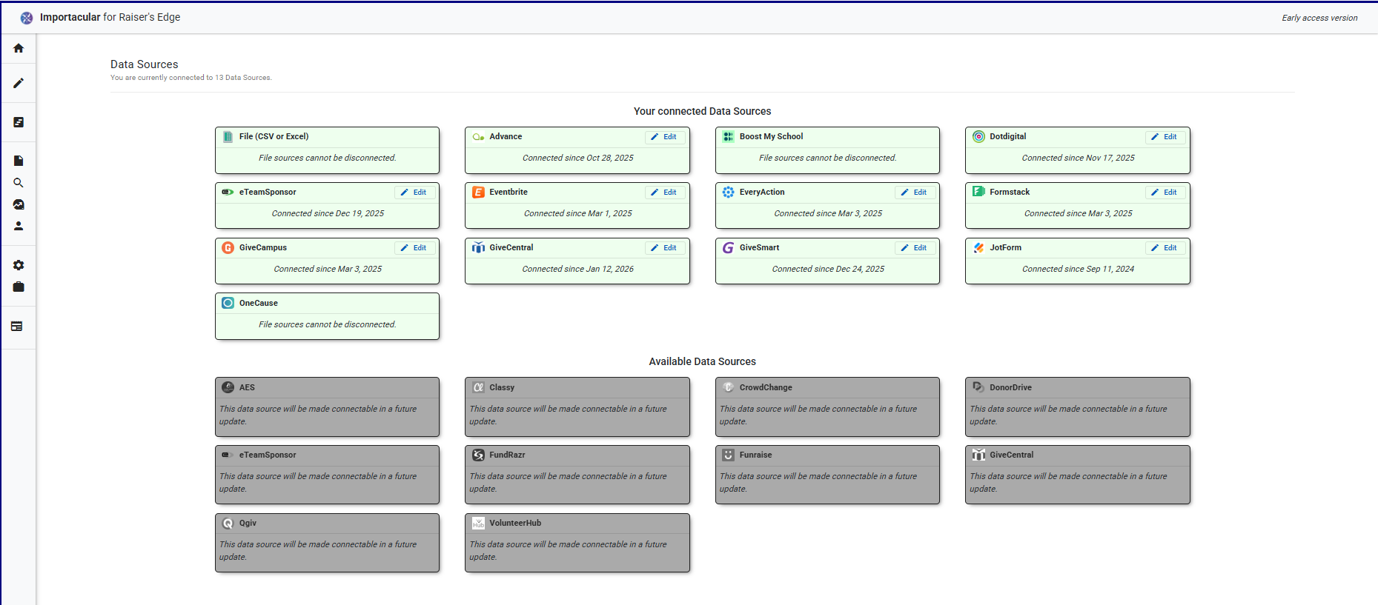1378x605 pixels.
Task: Edit the GiveSmart connection
Action: (914, 248)
